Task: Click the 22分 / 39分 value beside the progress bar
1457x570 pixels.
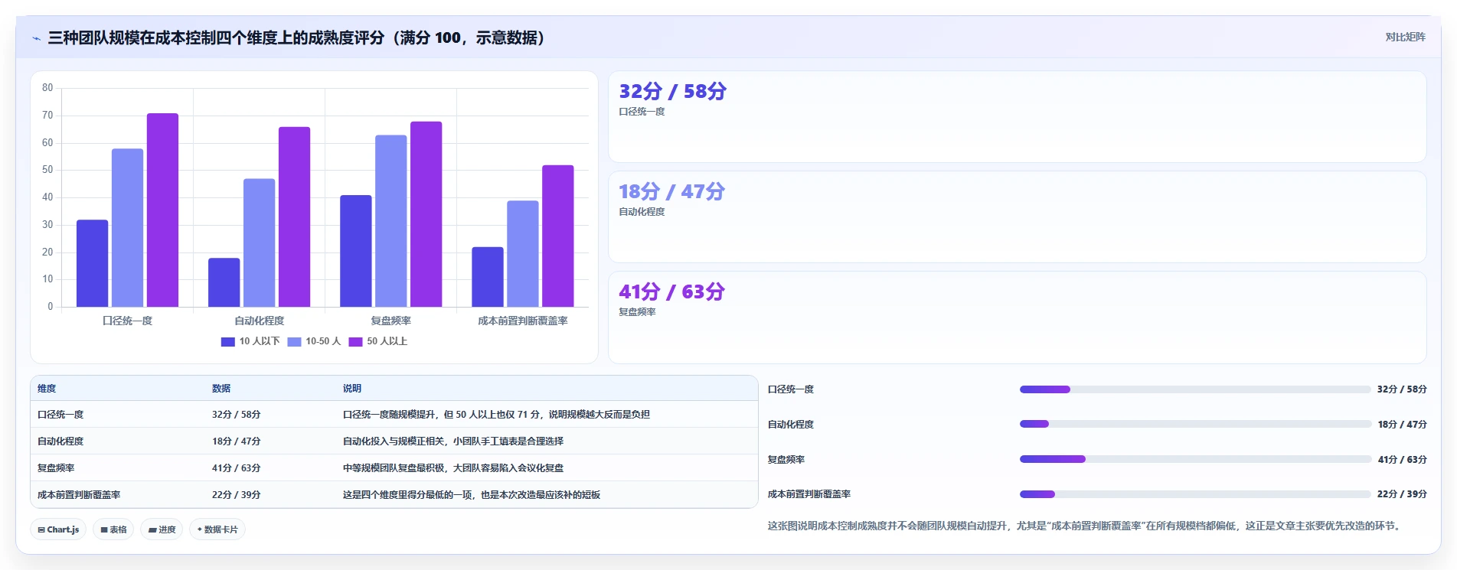Action: click(x=1402, y=494)
